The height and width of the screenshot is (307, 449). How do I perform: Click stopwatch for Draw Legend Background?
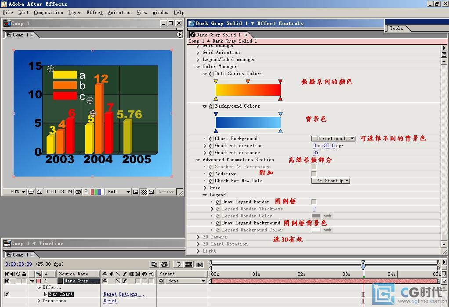pos(218,223)
